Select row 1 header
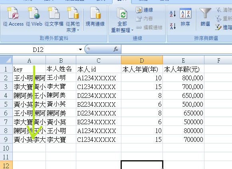 [6, 69]
